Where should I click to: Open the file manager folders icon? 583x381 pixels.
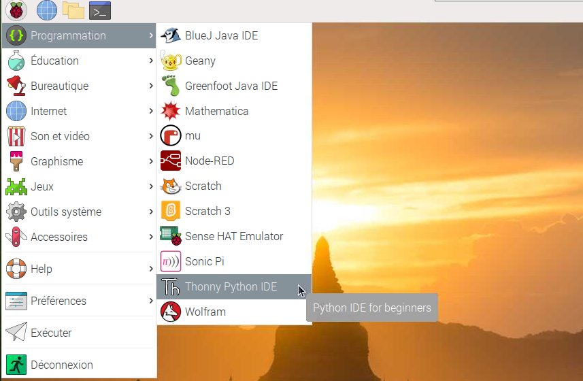(73, 10)
